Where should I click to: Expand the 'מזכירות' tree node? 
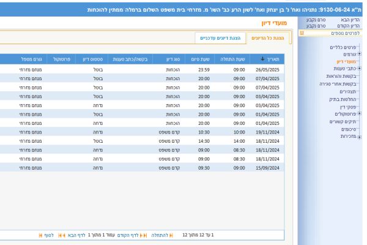pyautogui.click(x=359, y=137)
